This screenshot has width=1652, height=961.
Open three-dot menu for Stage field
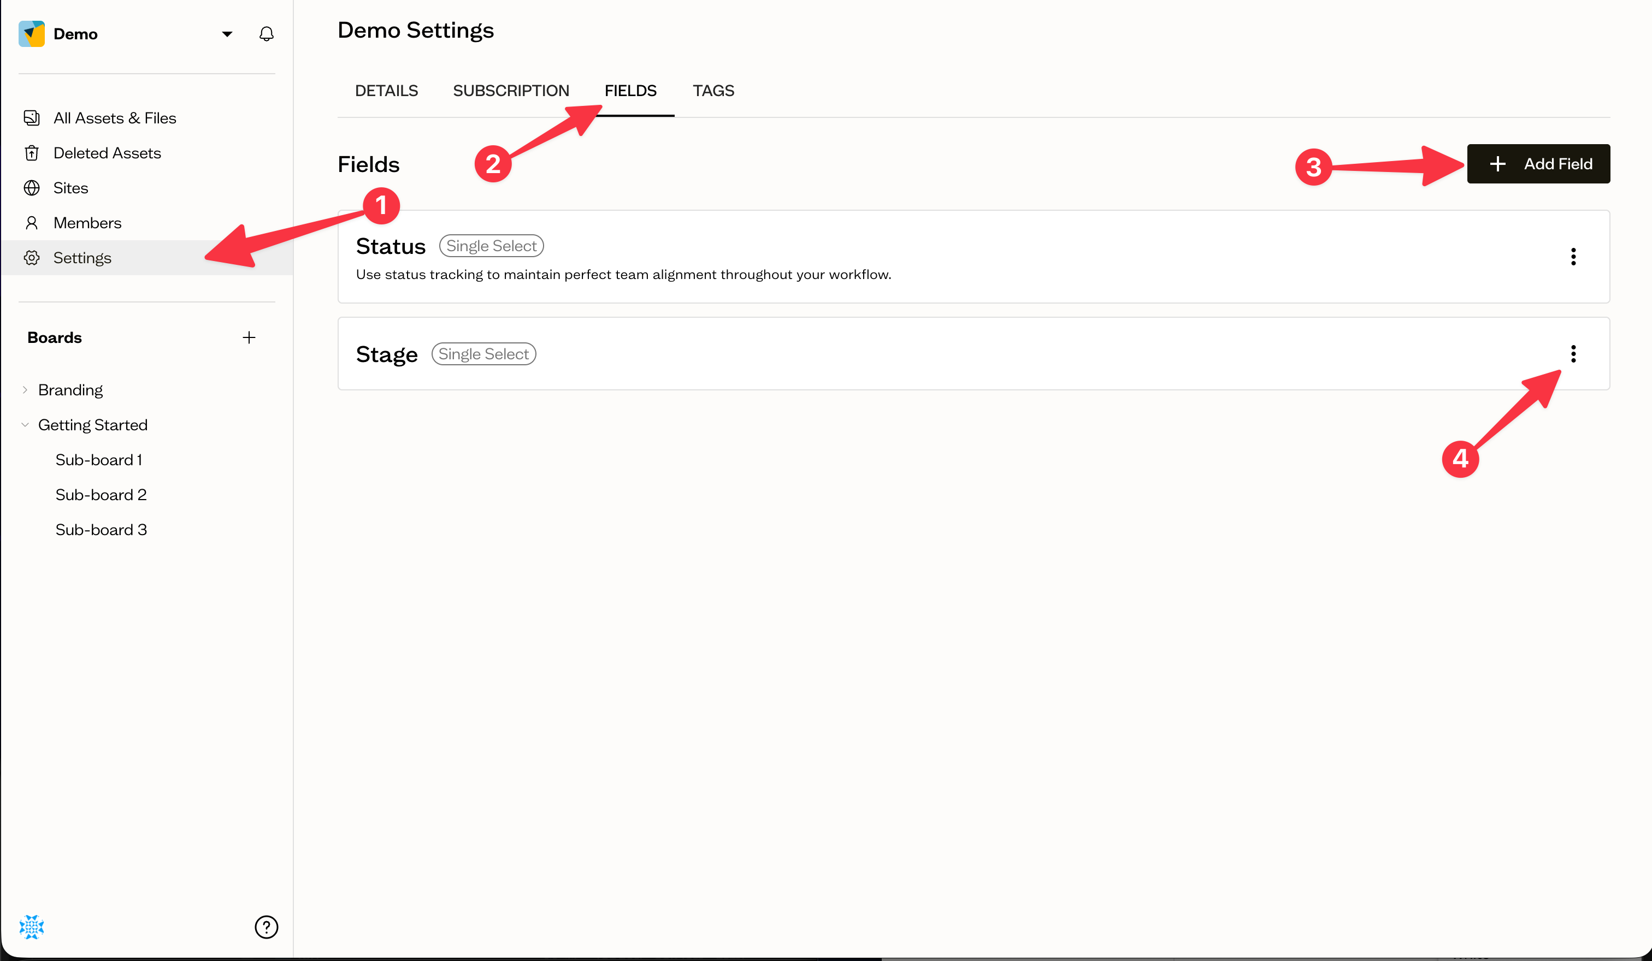(1573, 354)
